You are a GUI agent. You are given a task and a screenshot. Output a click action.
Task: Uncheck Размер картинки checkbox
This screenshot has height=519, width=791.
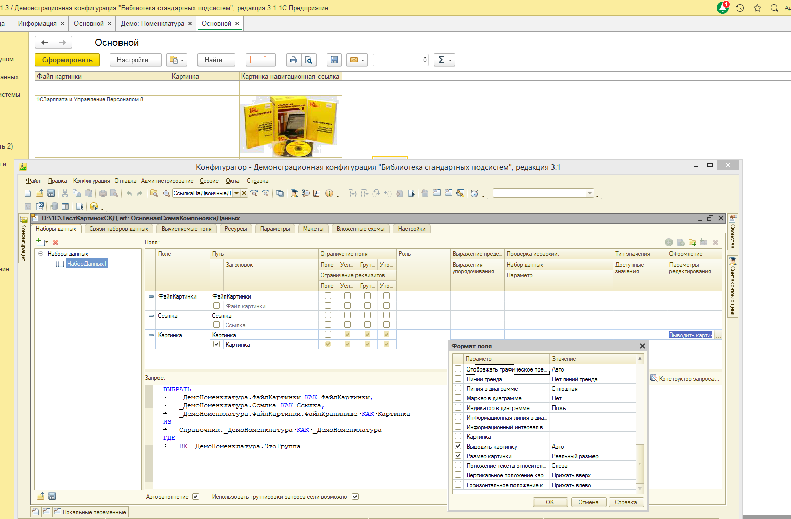click(458, 456)
